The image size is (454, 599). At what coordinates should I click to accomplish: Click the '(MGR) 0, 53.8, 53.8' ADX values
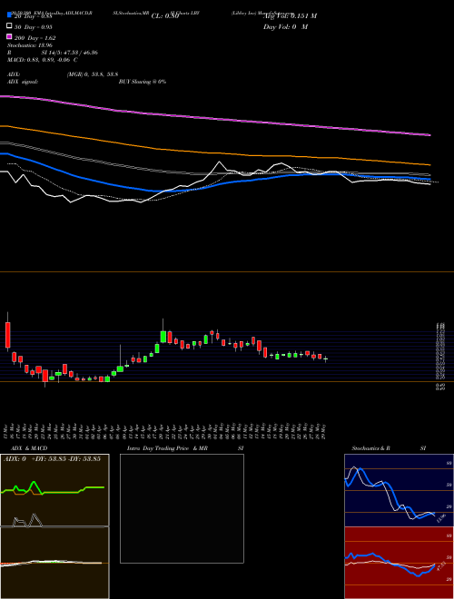92,74
